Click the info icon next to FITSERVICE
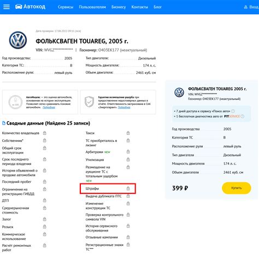The width and height of the screenshot is (259, 255). 243,116
